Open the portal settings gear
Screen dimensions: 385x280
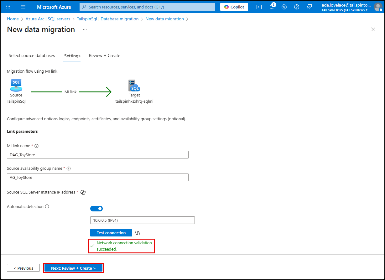[284, 7]
